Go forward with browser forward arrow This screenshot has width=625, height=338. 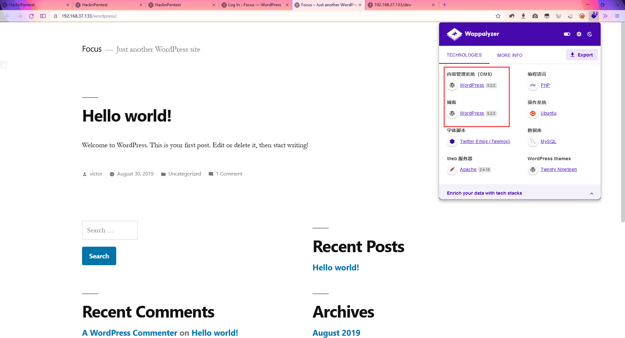[20, 16]
